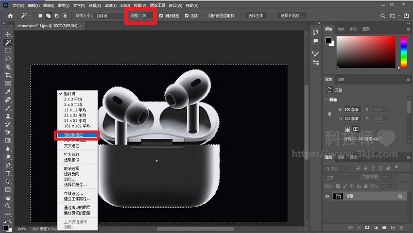413x233 pixels.
Task: Collapse the 画布 canvas section
Action: 326,100
